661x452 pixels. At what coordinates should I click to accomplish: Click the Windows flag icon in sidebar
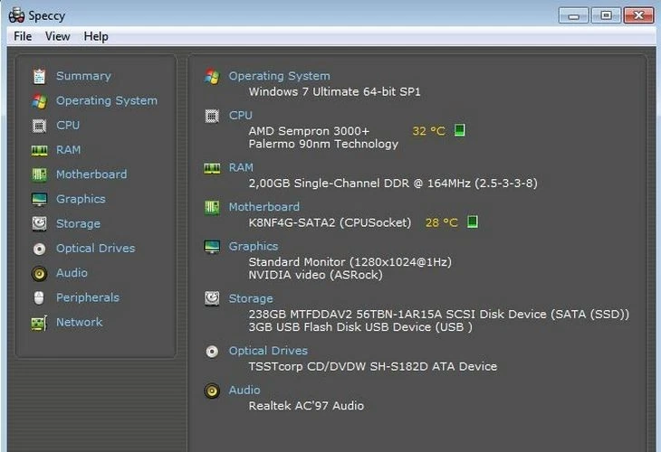pyautogui.click(x=39, y=101)
